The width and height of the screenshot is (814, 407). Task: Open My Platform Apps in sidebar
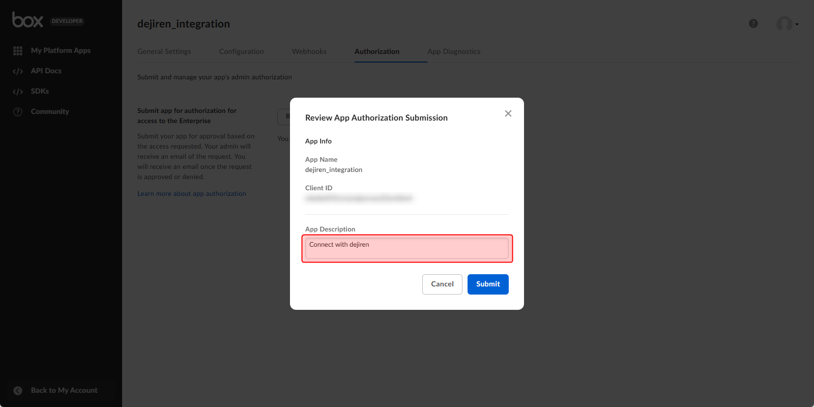(x=61, y=50)
